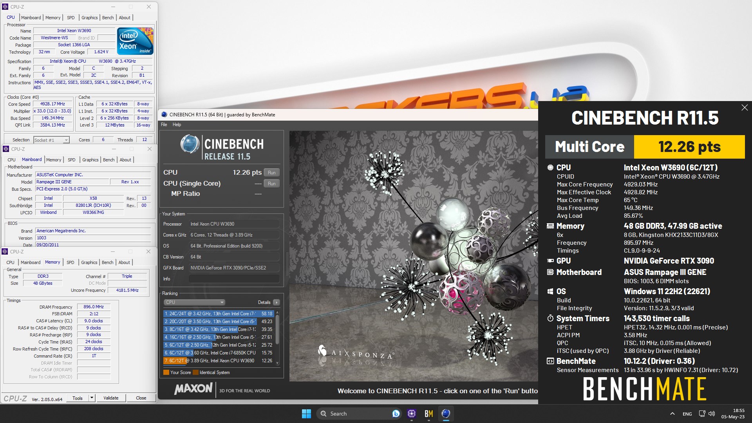Click the Identical System legend swatch
The height and width of the screenshot is (423, 752).
195,372
